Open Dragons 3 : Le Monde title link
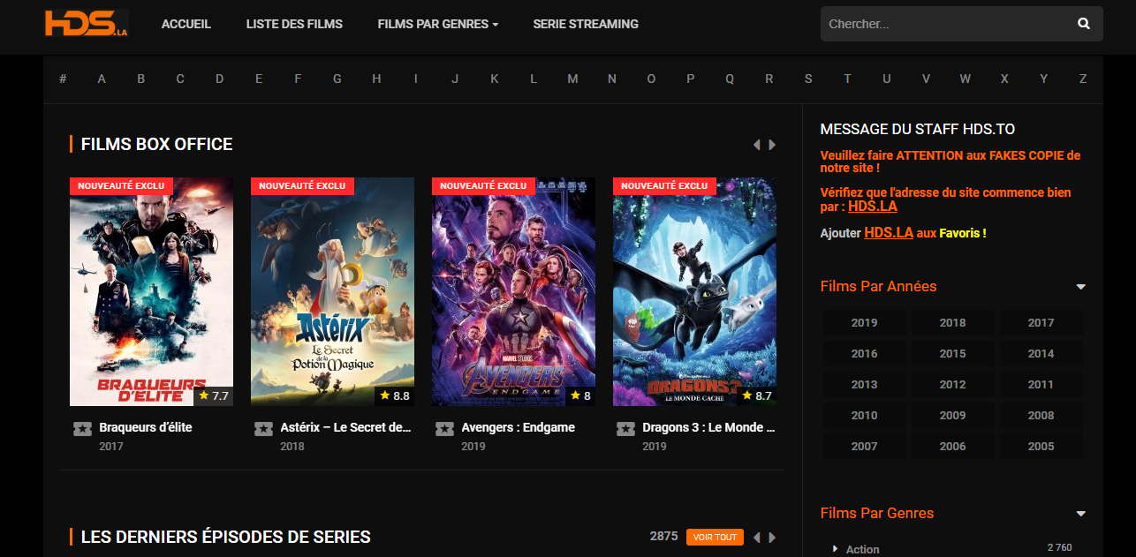The height and width of the screenshot is (557, 1136). [x=708, y=427]
